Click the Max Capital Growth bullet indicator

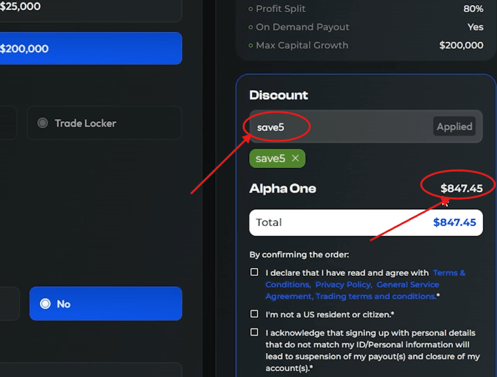pyautogui.click(x=250, y=45)
